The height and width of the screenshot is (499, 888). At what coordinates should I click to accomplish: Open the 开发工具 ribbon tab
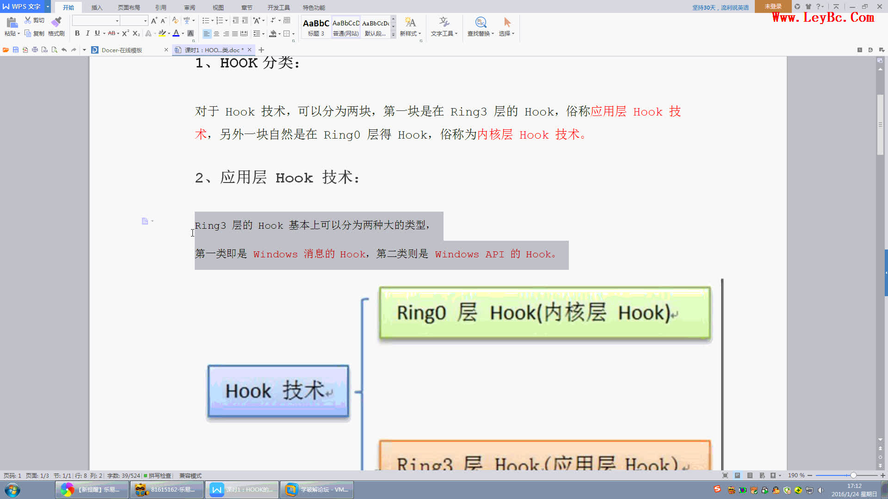pos(278,7)
